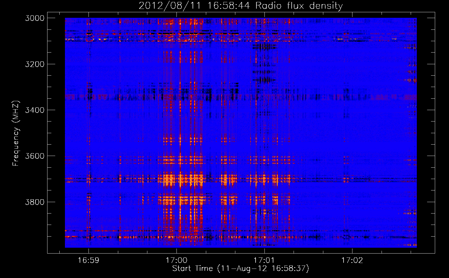Click the plot title '2012/08/11 16:58:44 Radio flux density'
449x278 pixels.
click(x=241, y=6)
